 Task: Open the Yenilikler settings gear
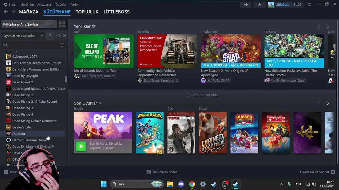(94, 26)
